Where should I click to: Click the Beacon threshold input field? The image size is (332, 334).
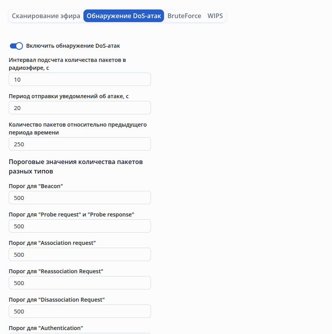pyautogui.click(x=79, y=198)
